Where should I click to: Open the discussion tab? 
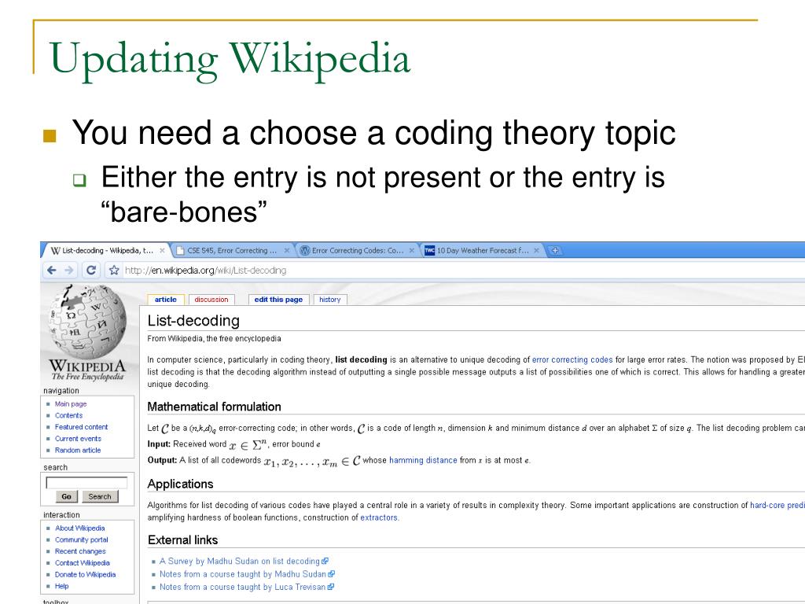click(x=211, y=300)
